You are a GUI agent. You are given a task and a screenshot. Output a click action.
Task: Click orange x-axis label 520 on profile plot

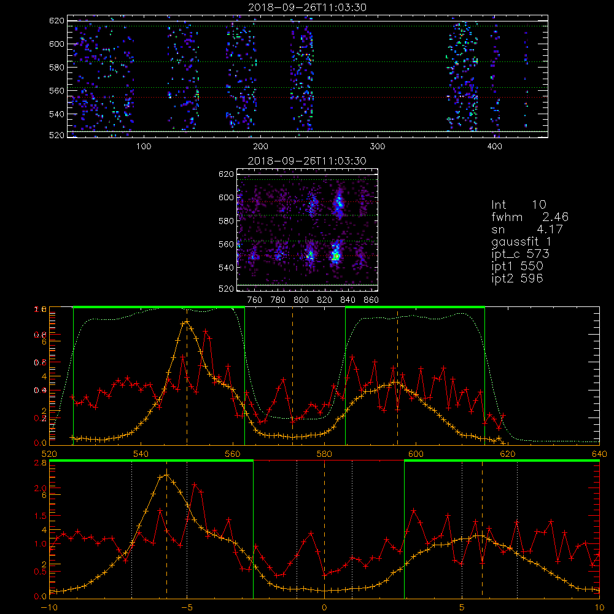point(49,454)
